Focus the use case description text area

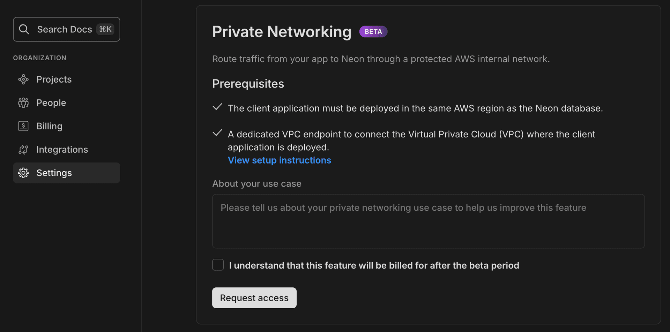428,221
